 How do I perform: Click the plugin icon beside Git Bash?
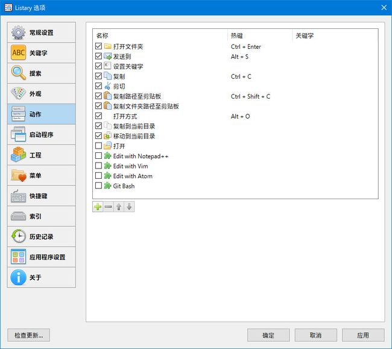pos(107,186)
